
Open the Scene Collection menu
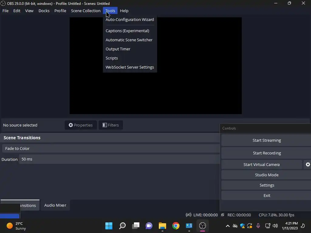tap(86, 11)
